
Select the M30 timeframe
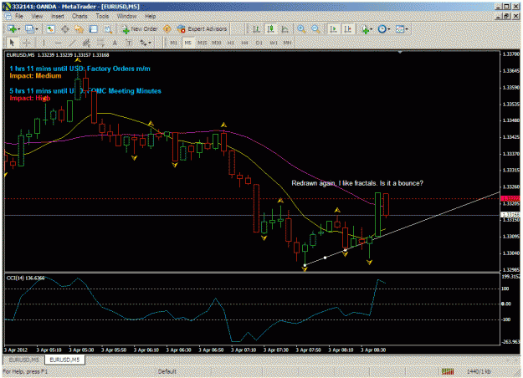pyautogui.click(x=217, y=43)
